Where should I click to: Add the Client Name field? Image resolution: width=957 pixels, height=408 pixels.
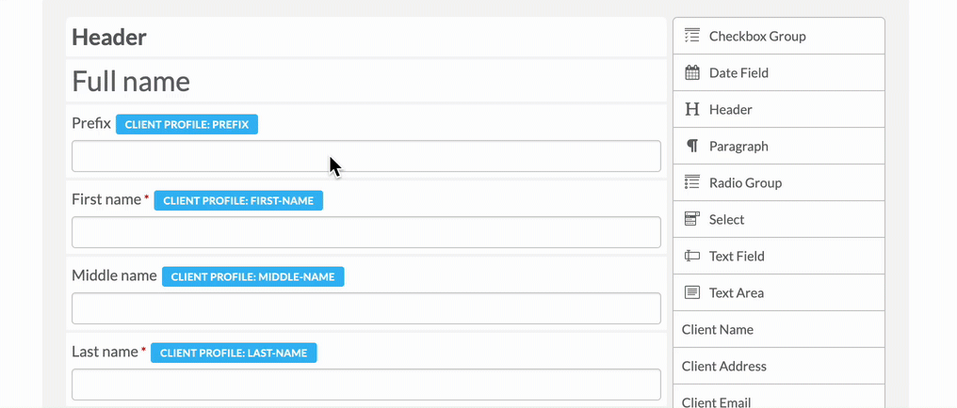pyautogui.click(x=779, y=329)
